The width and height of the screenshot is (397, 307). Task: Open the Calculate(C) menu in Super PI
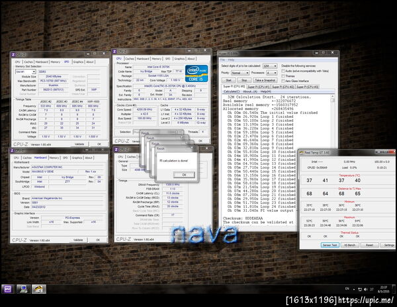pyautogui.click(x=232, y=91)
